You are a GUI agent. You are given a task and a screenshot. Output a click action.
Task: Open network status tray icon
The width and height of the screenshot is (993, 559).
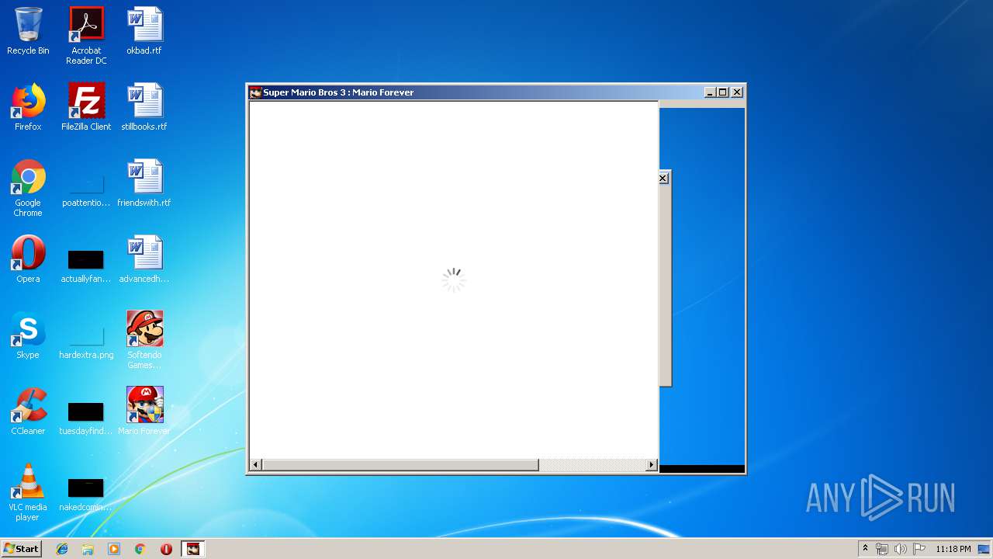click(x=882, y=549)
